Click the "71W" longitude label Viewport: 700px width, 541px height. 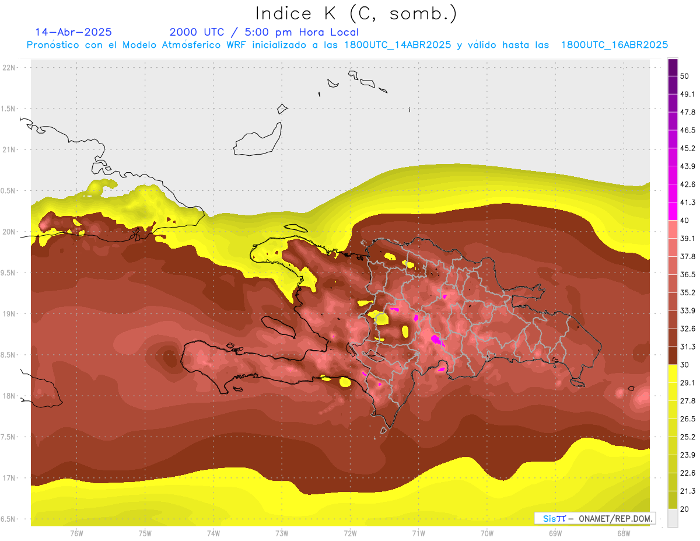pos(418,533)
